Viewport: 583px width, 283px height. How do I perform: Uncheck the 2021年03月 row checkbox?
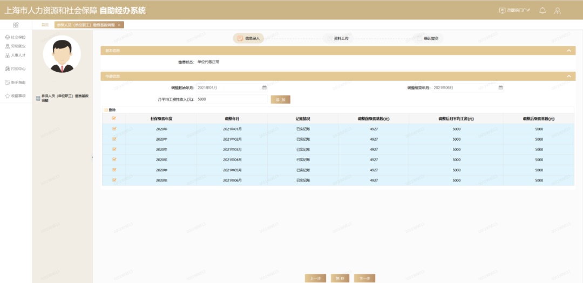114,149
